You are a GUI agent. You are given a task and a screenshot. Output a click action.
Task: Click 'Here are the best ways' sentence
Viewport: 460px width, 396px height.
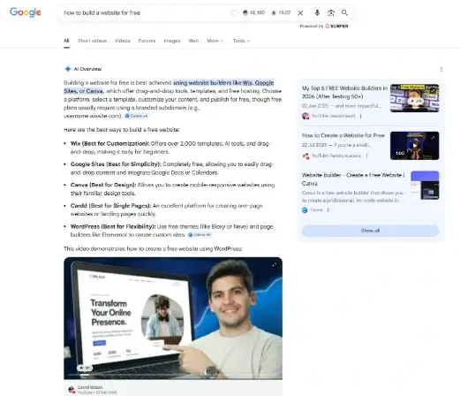point(122,130)
